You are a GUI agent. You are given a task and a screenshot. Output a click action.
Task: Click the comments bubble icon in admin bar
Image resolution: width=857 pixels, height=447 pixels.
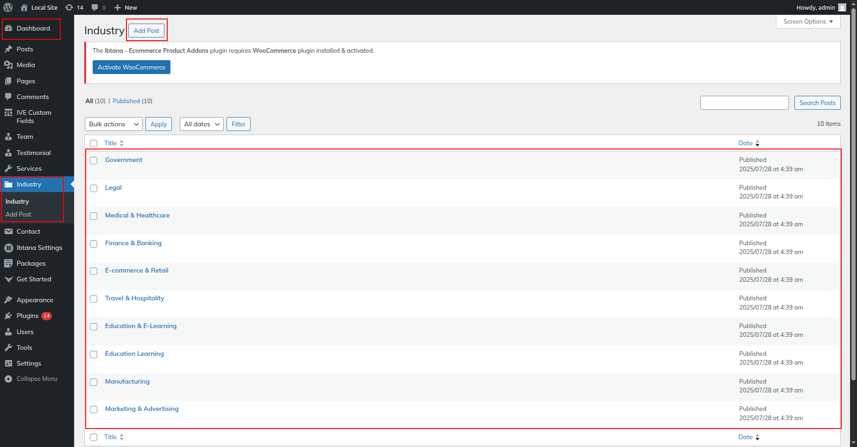point(95,7)
